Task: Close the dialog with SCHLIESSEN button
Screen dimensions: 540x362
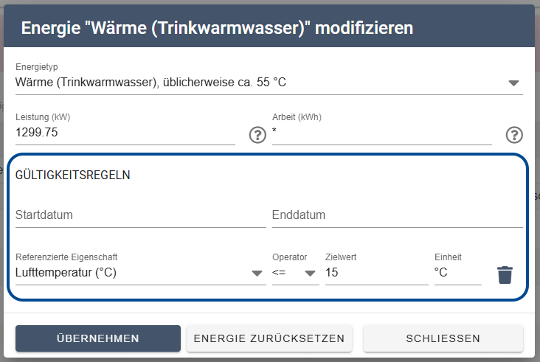Action: click(443, 338)
